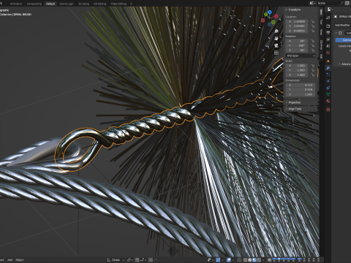Open the Modifier properties wrench tab
Image resolution: width=351 pixels, height=263 pixels.
point(328,68)
